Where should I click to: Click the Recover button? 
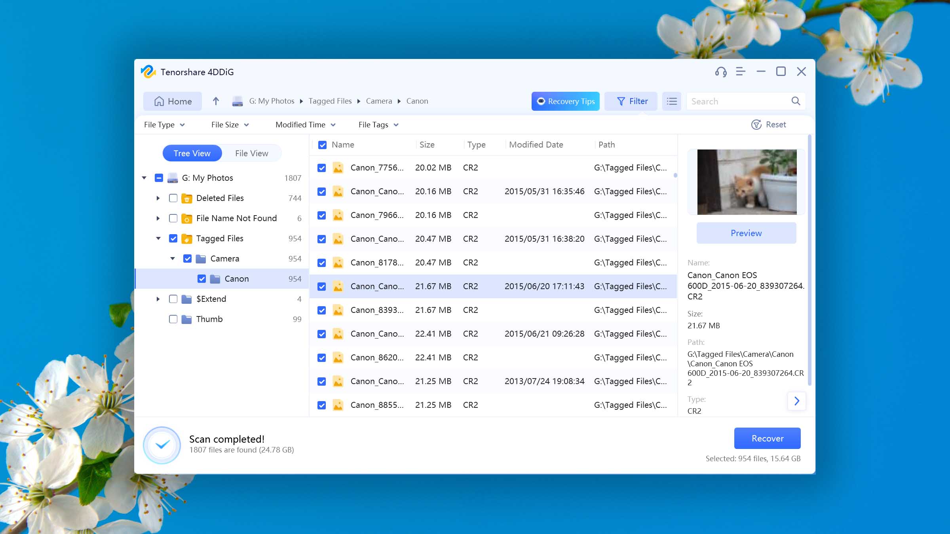point(767,438)
